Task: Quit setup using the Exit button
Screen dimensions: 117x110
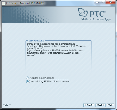Action: click(110, 105)
